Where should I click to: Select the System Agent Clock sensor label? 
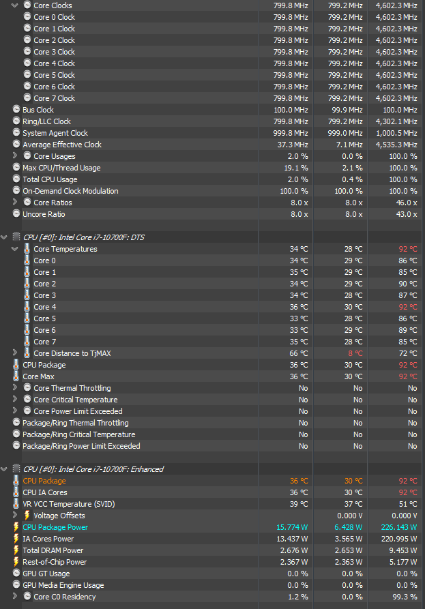pyautogui.click(x=55, y=133)
